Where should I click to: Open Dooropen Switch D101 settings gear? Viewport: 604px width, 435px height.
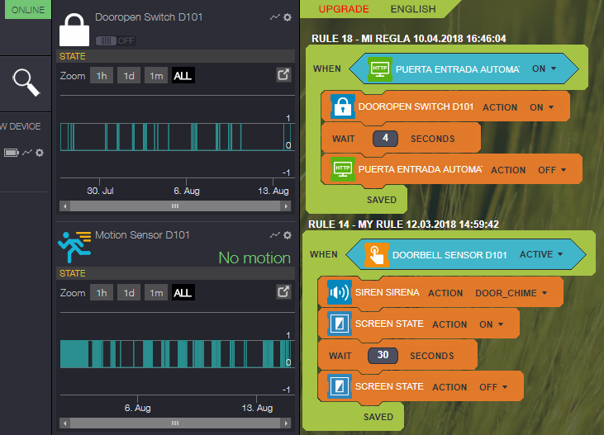(x=288, y=17)
